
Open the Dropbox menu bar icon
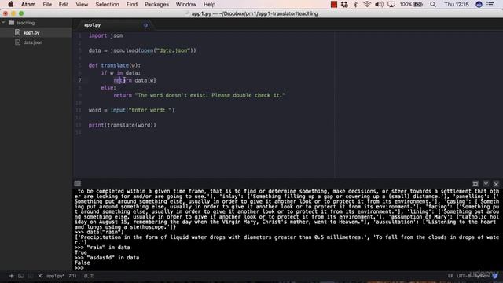tap(344, 5)
